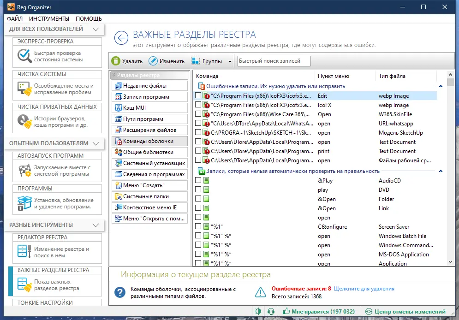Select the Меню "Создать" icon

pos(118,185)
